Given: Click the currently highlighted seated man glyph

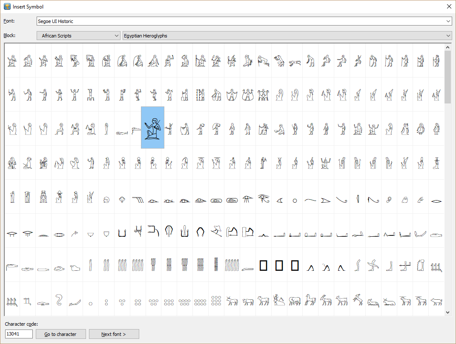Looking at the screenshot, I should 152,127.
